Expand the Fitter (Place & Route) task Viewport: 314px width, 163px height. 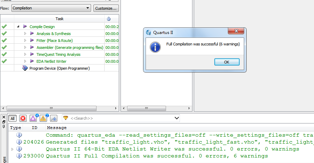tap(25, 40)
